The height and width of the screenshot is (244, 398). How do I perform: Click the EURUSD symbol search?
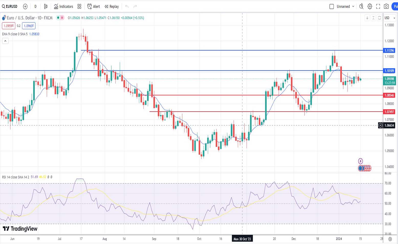[x=10, y=6]
